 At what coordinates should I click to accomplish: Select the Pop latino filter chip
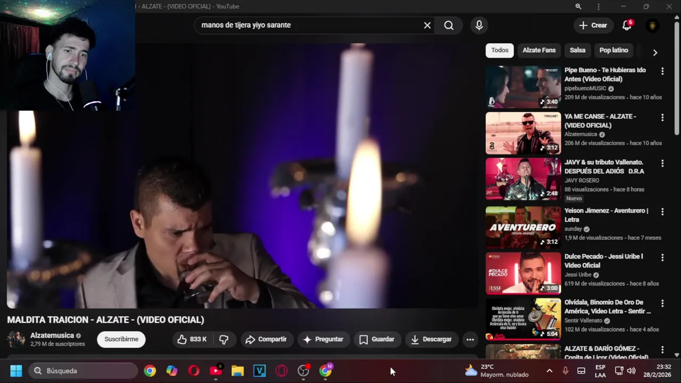click(x=613, y=51)
